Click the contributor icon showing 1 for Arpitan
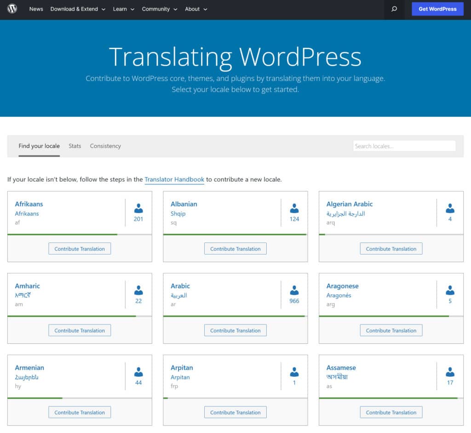Screen dimensions: 471x433 coord(294,372)
